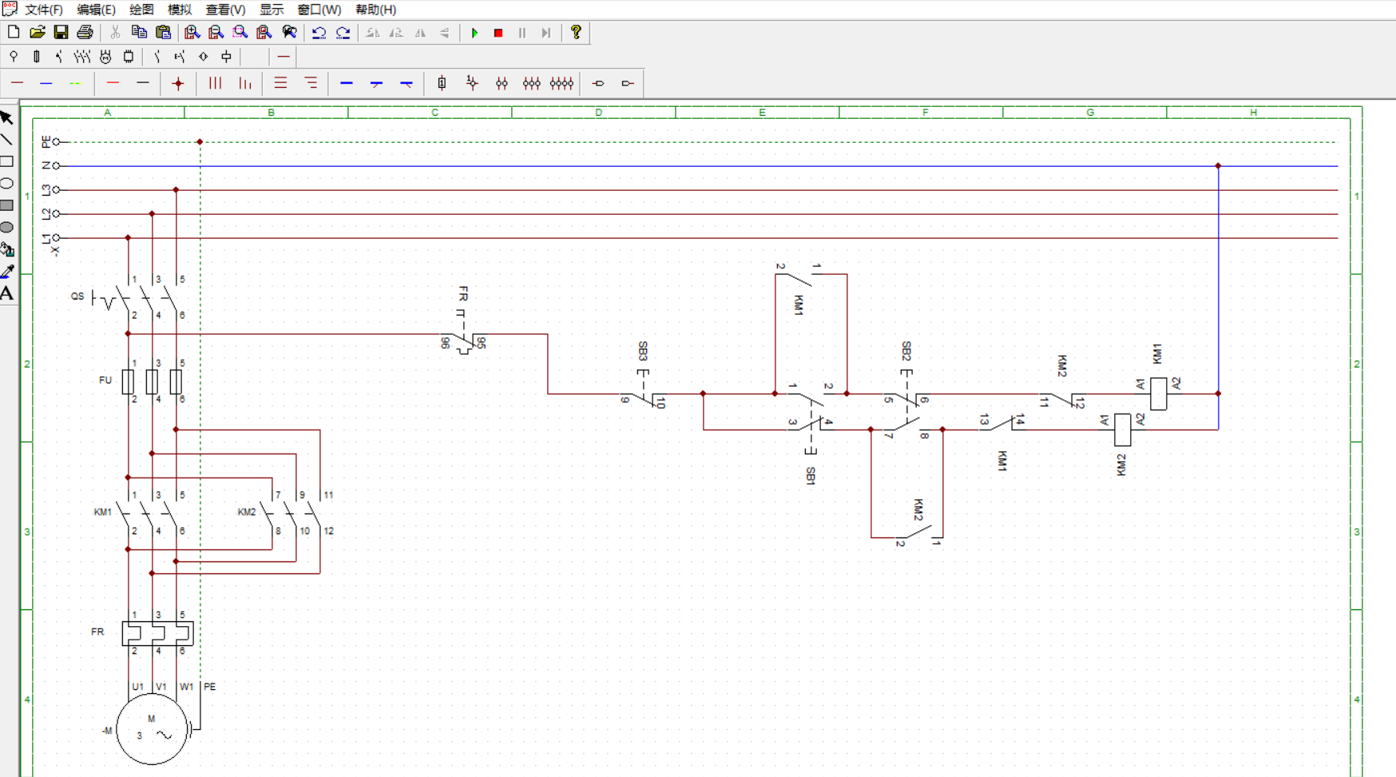Open the 绘图 menu
The height and width of the screenshot is (777, 1396).
(x=141, y=10)
